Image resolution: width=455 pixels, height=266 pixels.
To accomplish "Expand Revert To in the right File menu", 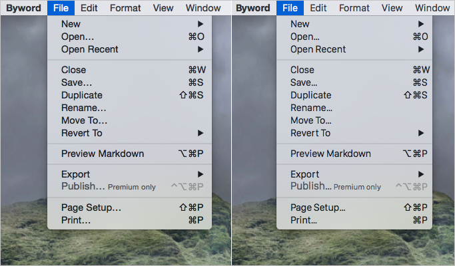I will 354,133.
